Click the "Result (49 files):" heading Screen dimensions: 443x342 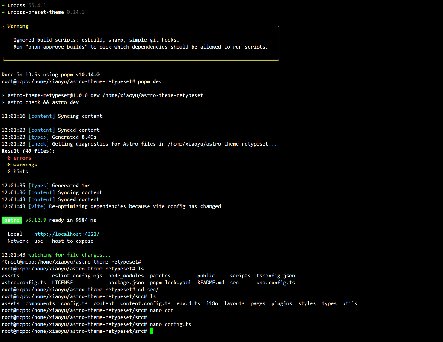pos(28,151)
